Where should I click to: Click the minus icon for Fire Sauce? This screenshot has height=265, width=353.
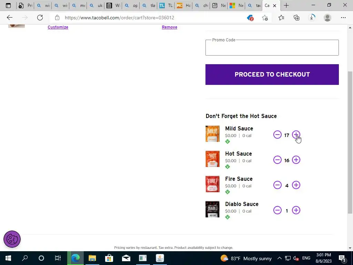278,185
